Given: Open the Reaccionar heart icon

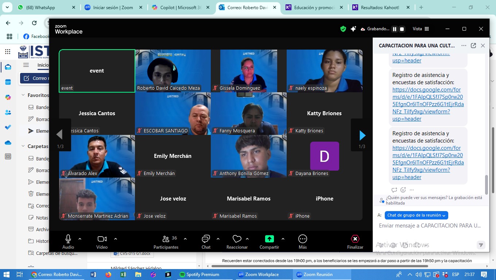Looking at the screenshot, I should pyautogui.click(x=237, y=239).
